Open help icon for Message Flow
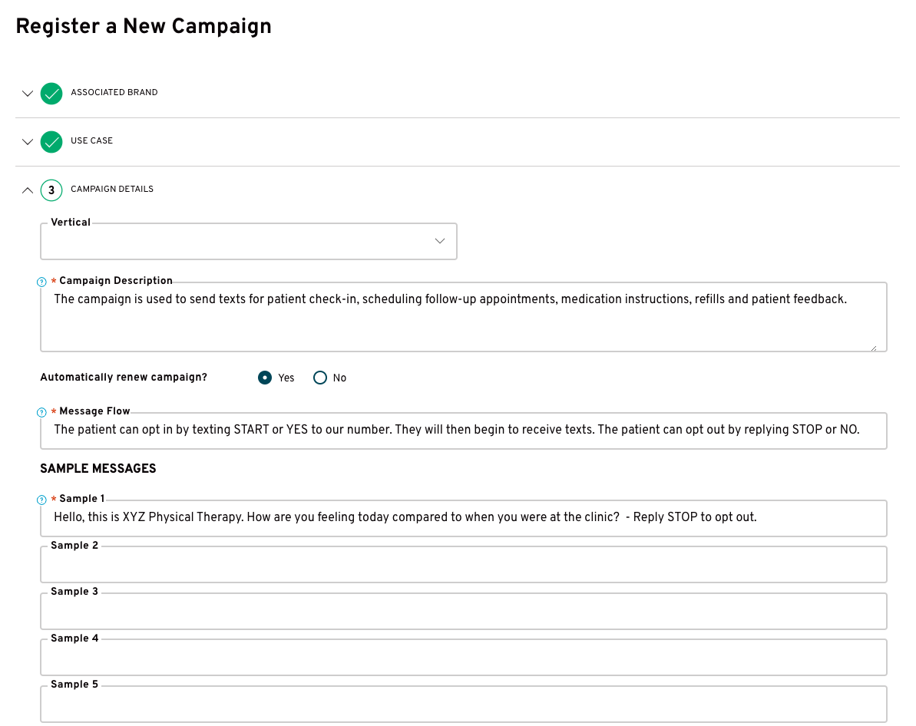 point(41,412)
